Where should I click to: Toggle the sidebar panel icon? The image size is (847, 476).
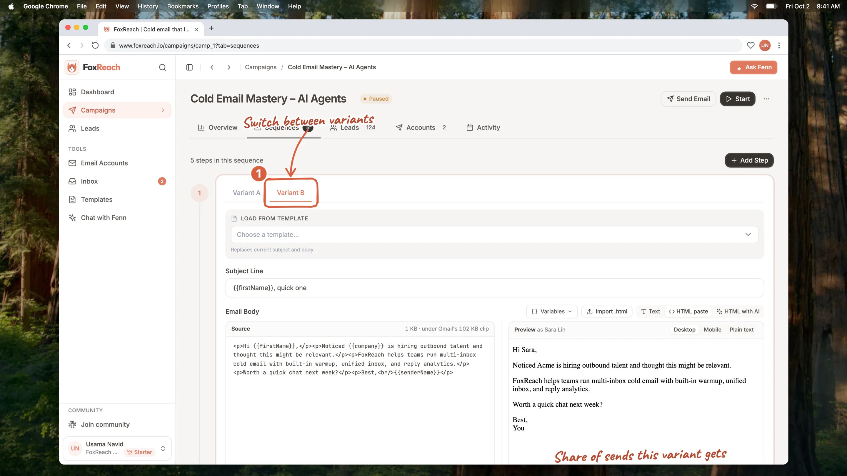[x=189, y=67]
